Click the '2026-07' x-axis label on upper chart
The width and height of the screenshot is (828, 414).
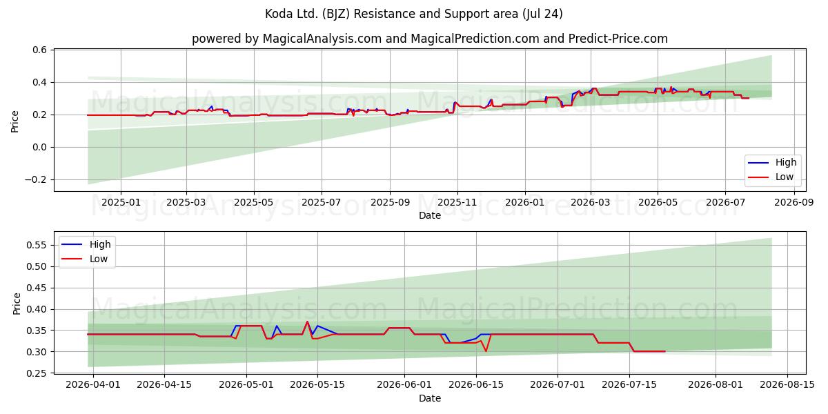(726, 202)
